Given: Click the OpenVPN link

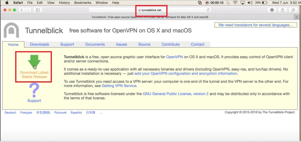Looking at the screenshot, I should click(x=174, y=57).
